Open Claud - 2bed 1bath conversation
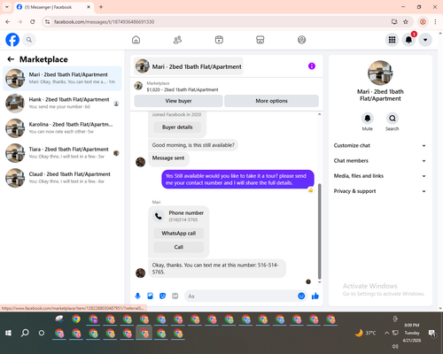 click(62, 178)
